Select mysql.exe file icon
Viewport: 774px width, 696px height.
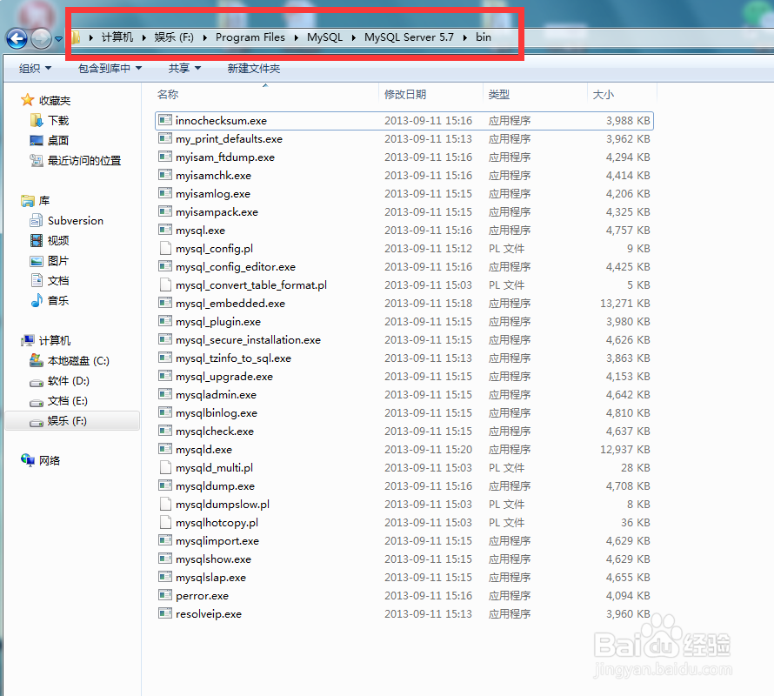pyautogui.click(x=165, y=230)
